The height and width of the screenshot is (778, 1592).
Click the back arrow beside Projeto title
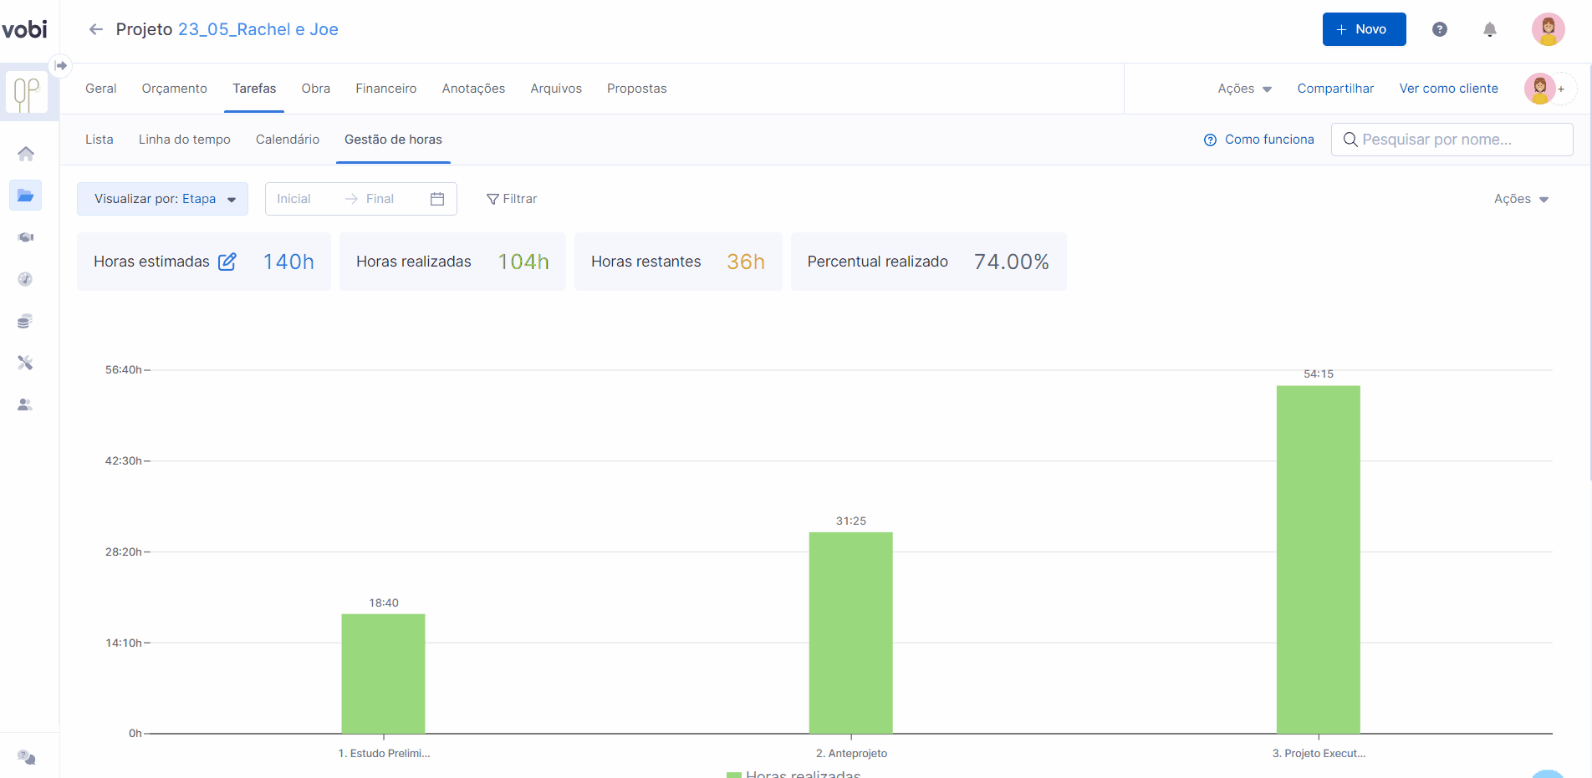tap(96, 29)
